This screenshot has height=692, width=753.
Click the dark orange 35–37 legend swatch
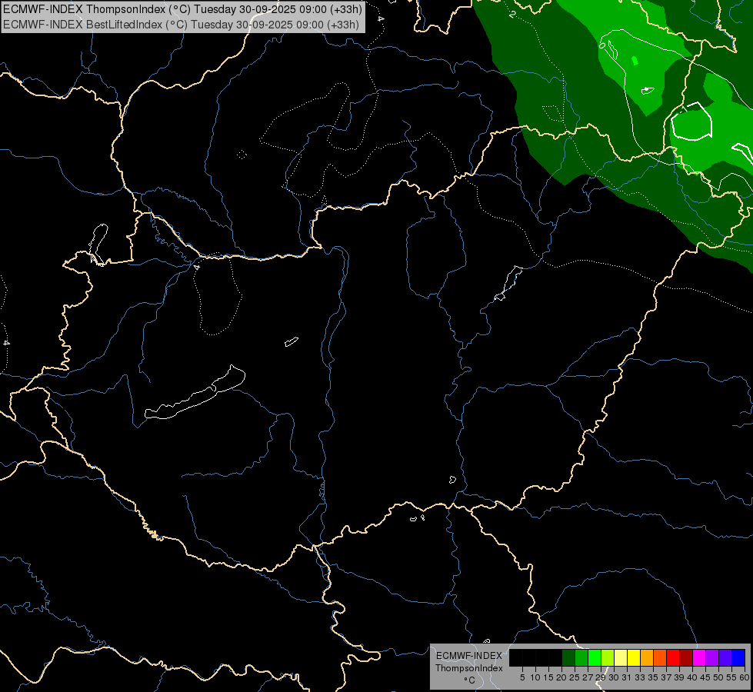[660, 657]
